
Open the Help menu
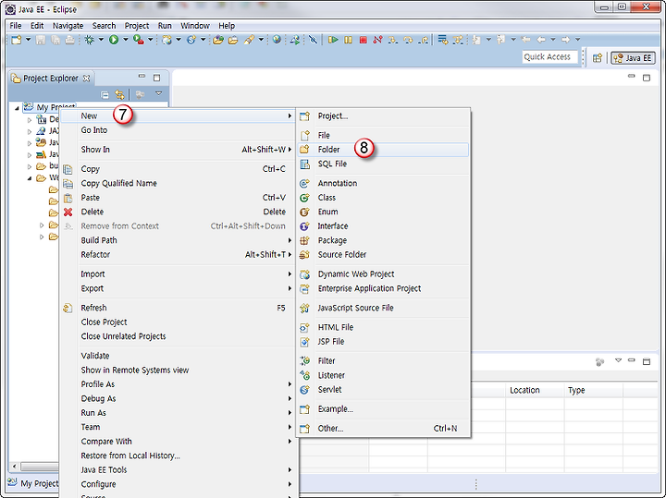pyautogui.click(x=227, y=26)
